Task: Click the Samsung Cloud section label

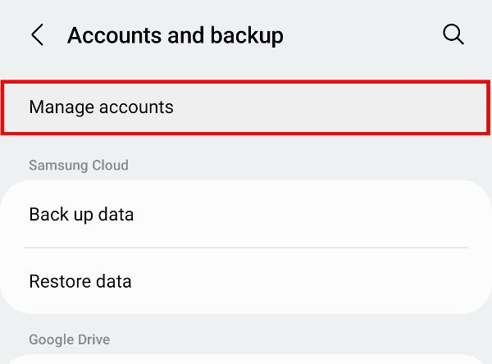Action: (x=79, y=166)
